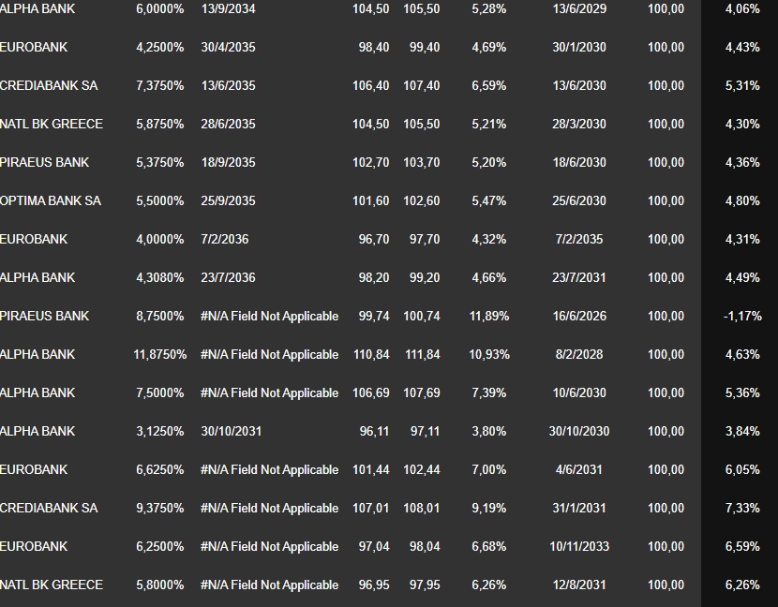The height and width of the screenshot is (607, 778).
Task: Click the PIRAEUS BANK name in the 8,7500% row
Action: coord(44,317)
